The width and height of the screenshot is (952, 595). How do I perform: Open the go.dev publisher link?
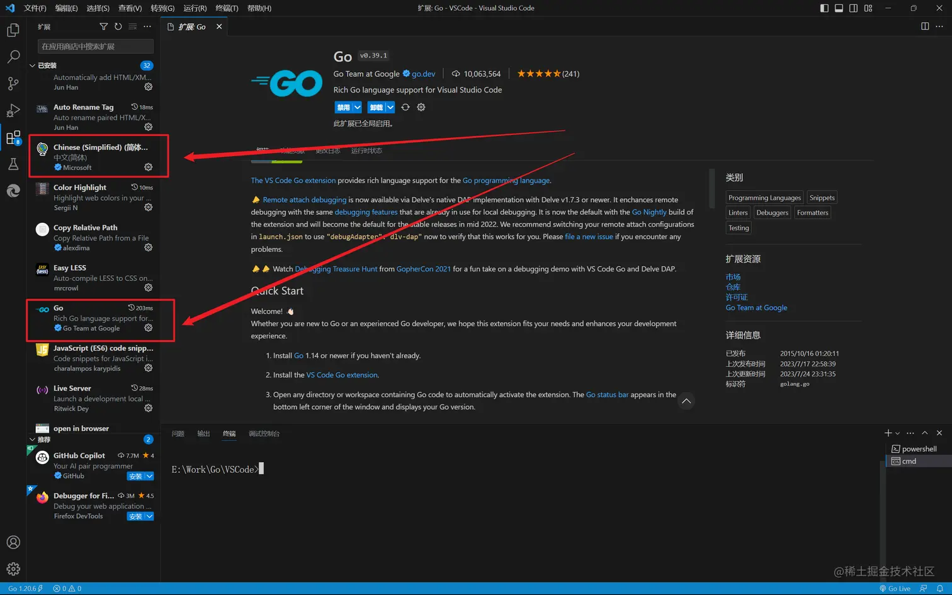click(424, 74)
